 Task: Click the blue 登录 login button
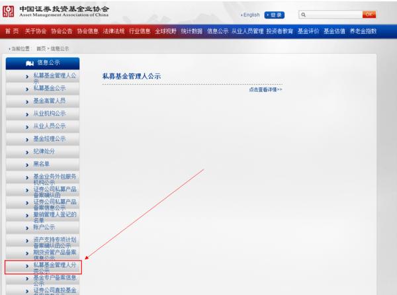[x=275, y=15]
